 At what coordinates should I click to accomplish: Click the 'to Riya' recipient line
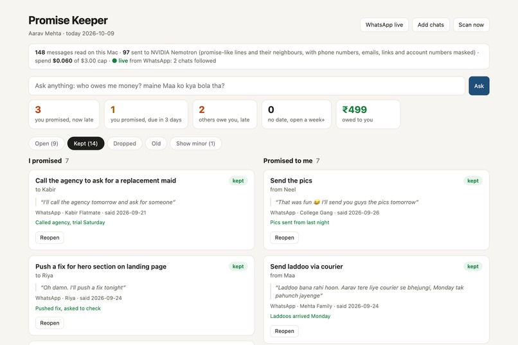click(44, 276)
